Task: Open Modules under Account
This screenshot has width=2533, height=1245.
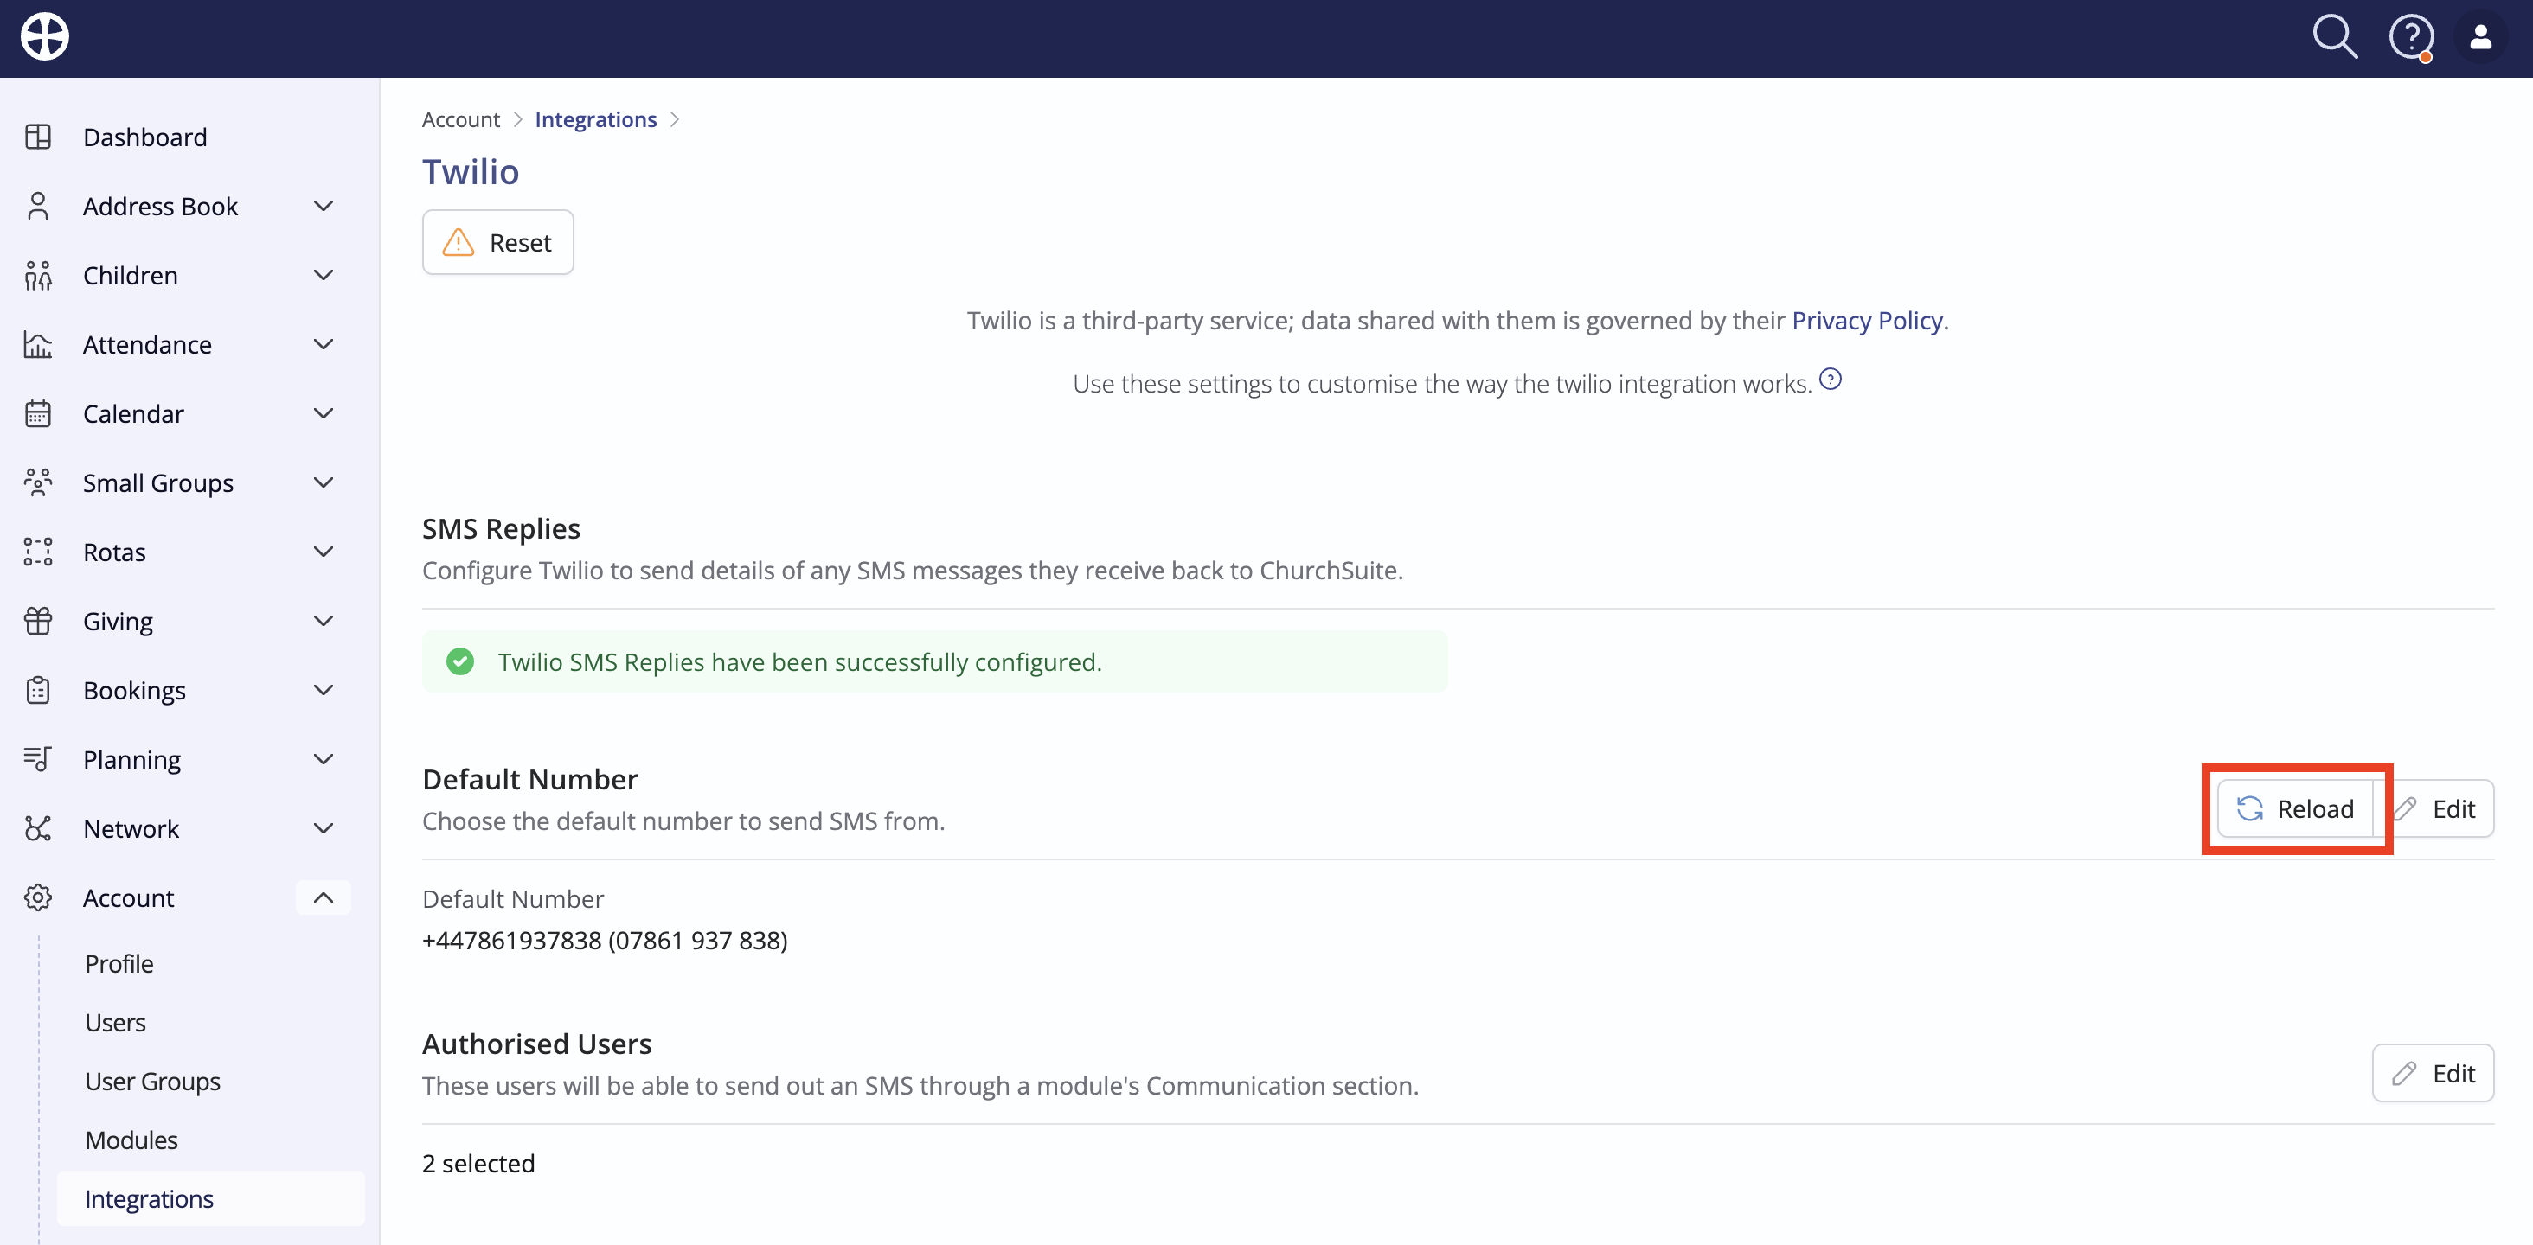Action: click(x=131, y=1141)
